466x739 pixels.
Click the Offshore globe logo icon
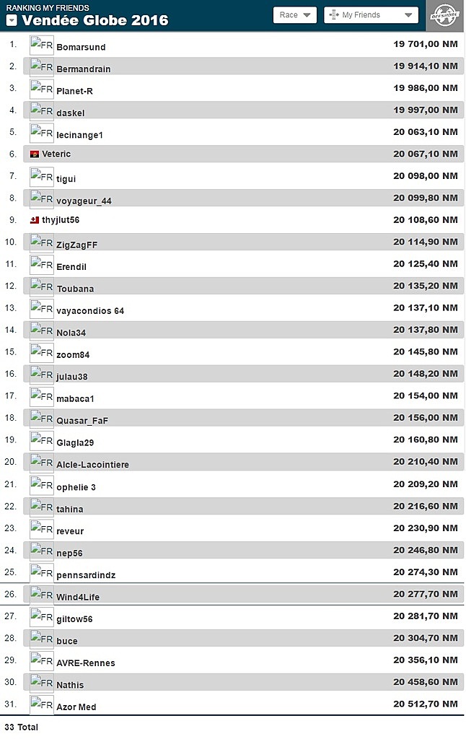[444, 16]
